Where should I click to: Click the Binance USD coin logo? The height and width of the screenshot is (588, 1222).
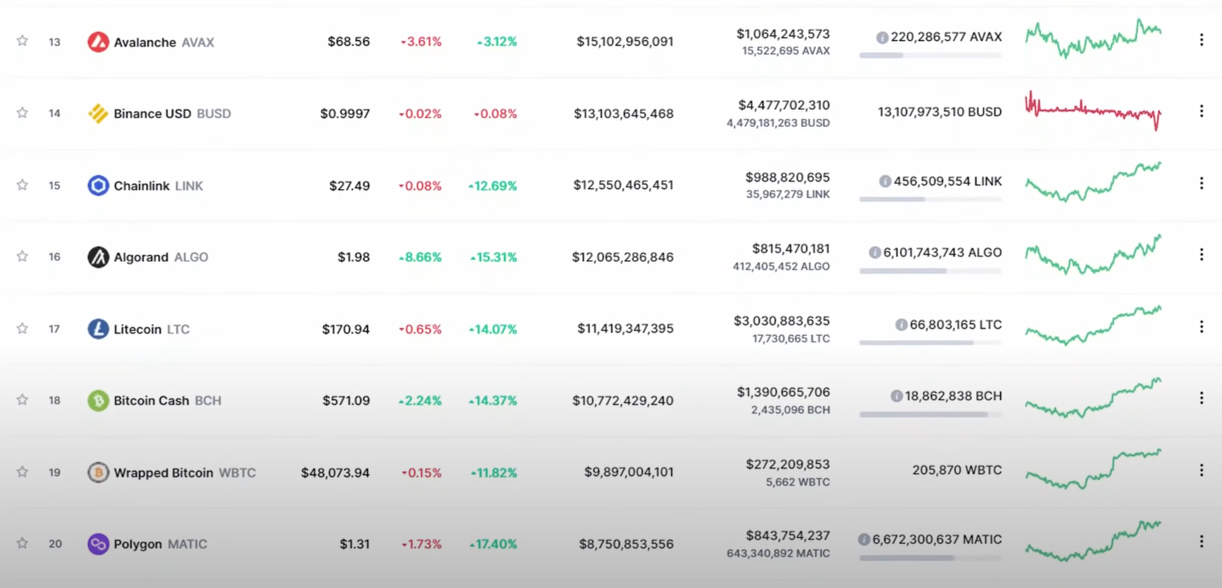[x=98, y=113]
